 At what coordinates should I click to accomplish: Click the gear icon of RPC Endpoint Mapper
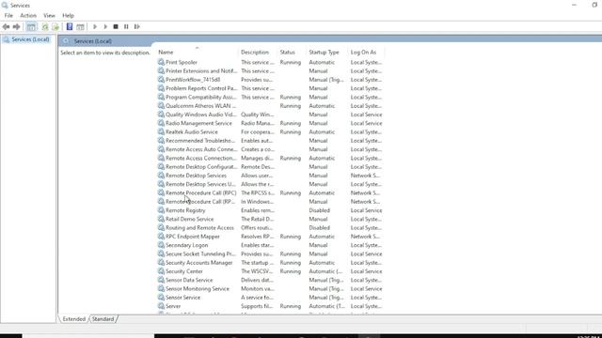[161, 237]
